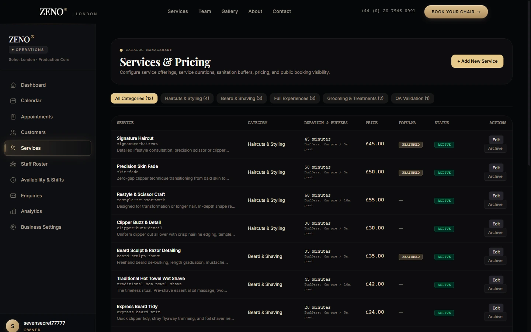Click the Analytics bar chart icon
The height and width of the screenshot is (332, 531).
13,211
